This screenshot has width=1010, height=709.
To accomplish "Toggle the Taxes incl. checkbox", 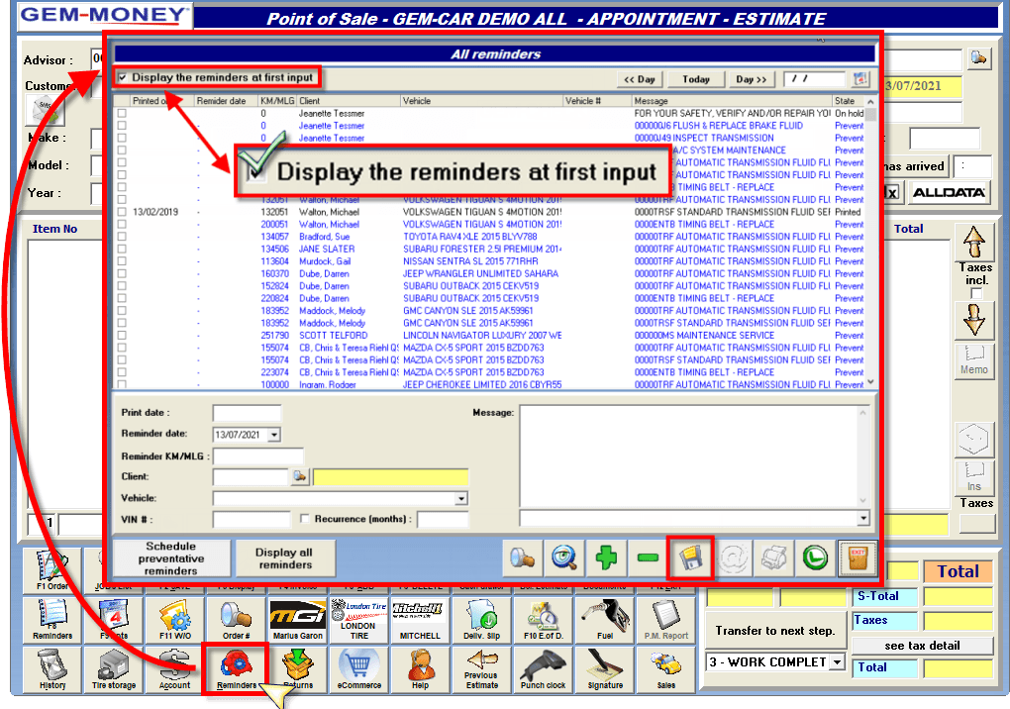I will 976,294.
